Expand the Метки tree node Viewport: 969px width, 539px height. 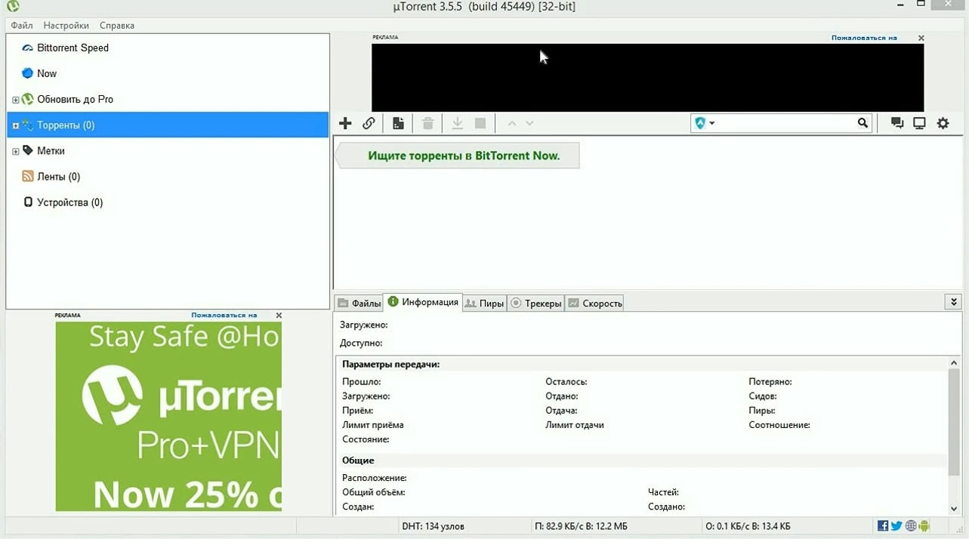15,151
